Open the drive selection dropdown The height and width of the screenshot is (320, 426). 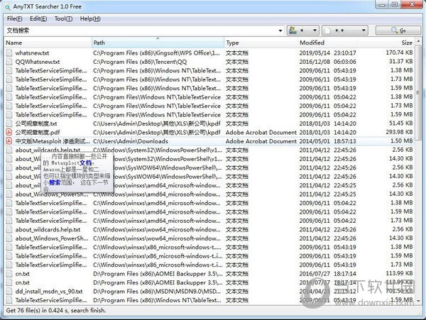(303, 31)
